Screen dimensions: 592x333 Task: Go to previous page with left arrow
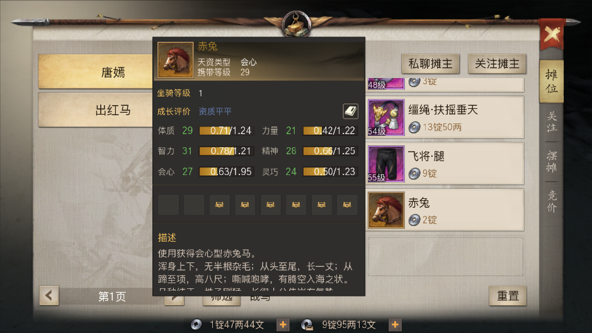(x=49, y=295)
